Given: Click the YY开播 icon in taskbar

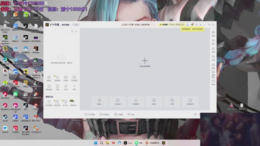Looking at the screenshot, I should (x=164, y=143).
